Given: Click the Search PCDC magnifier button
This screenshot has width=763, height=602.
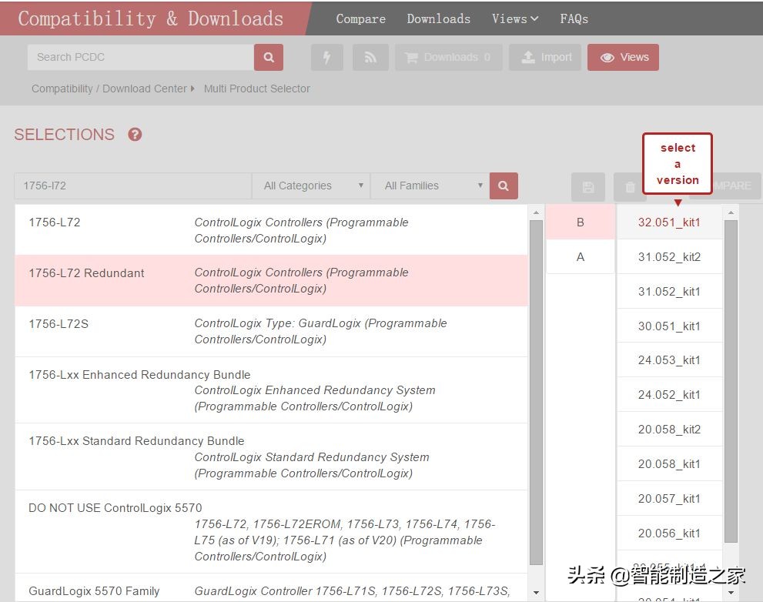Looking at the screenshot, I should [x=269, y=57].
